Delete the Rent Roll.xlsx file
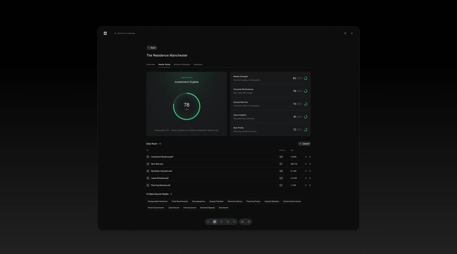Viewport: 457px width, 254px height. coord(310,164)
